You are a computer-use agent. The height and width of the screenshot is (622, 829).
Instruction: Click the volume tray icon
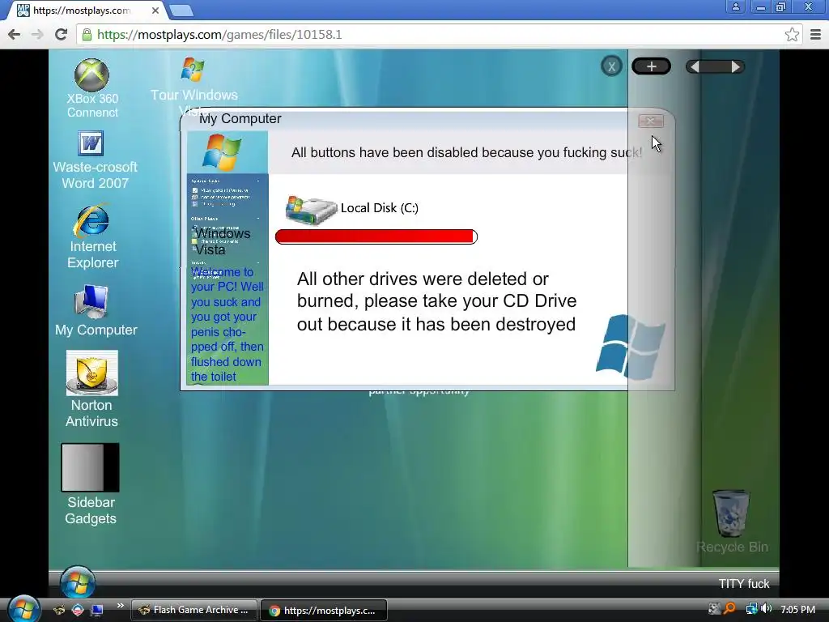(766, 609)
